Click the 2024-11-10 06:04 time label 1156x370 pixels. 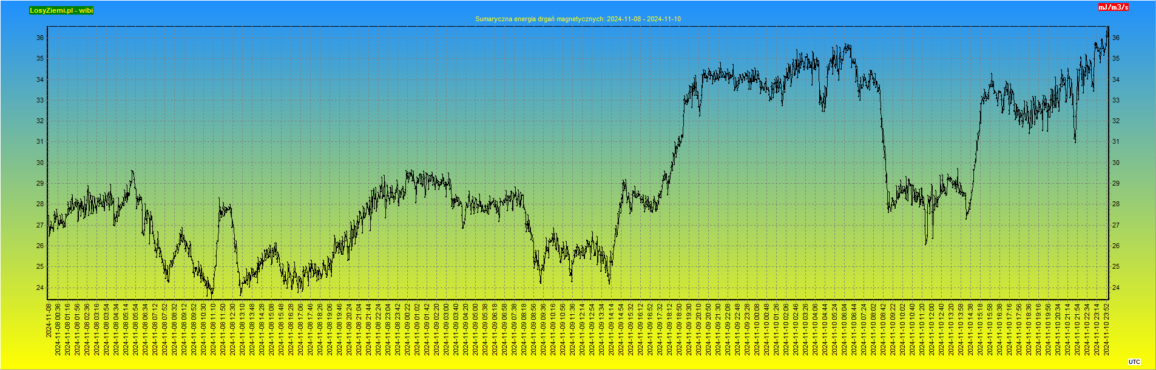[845, 329]
